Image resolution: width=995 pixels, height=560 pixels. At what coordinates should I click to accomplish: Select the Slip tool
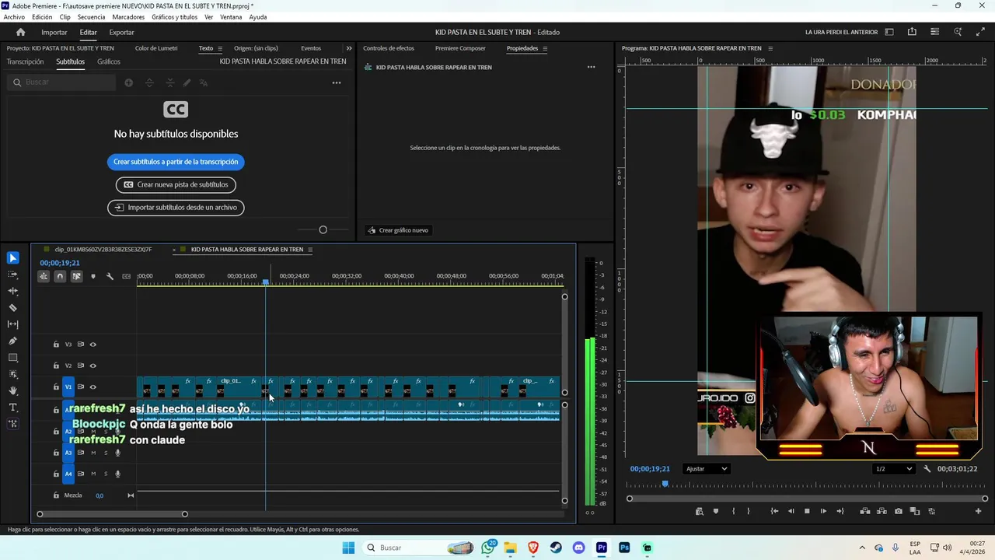tap(13, 324)
